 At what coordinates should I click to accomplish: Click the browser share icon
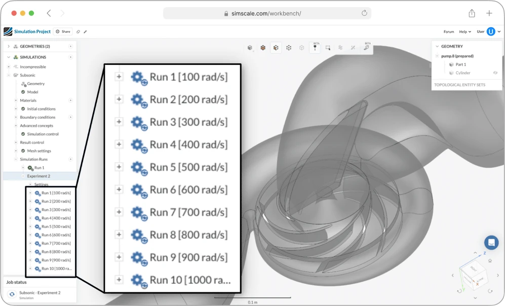click(472, 13)
